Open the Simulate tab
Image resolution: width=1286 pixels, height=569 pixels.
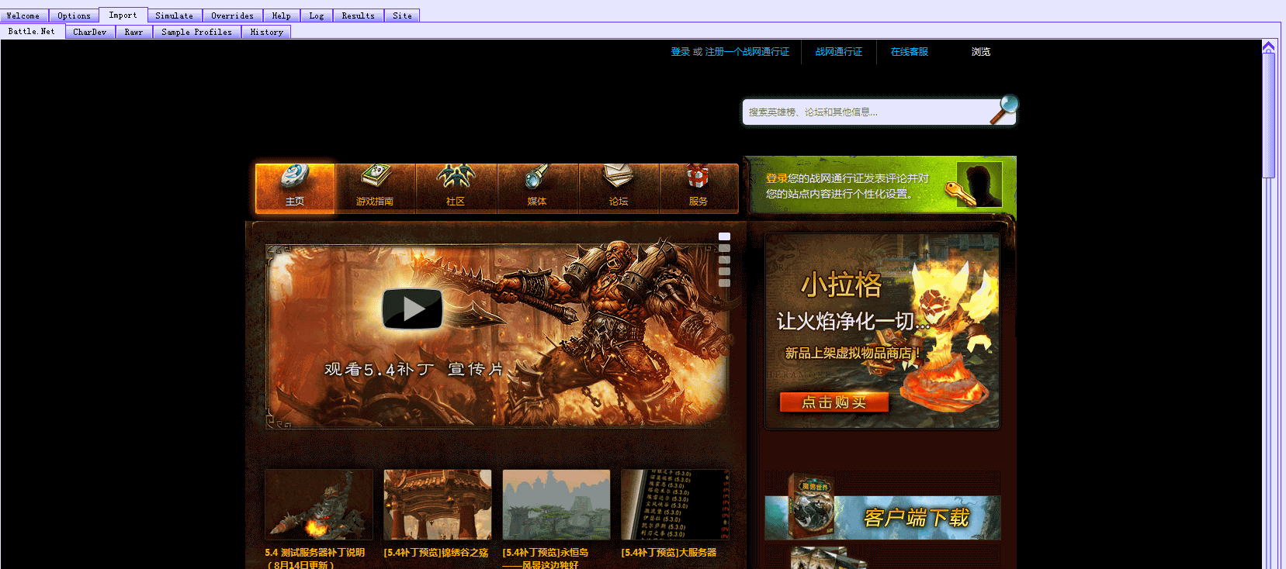(174, 16)
